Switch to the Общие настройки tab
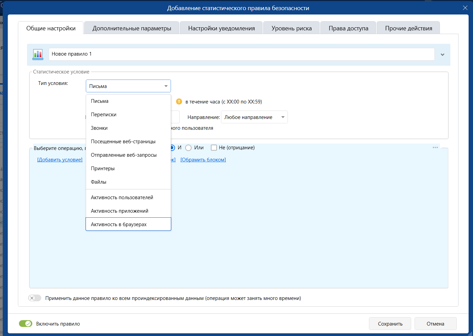473x336 pixels. coord(51,28)
